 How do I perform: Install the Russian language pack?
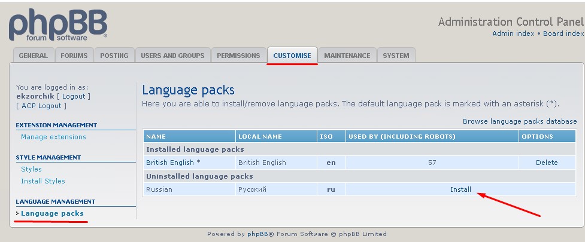tap(460, 189)
